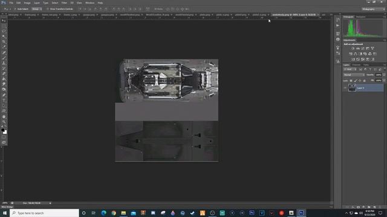Viewport: 387px width, 217px height.
Task: Select the Pen tool
Action: [x=4, y=95]
